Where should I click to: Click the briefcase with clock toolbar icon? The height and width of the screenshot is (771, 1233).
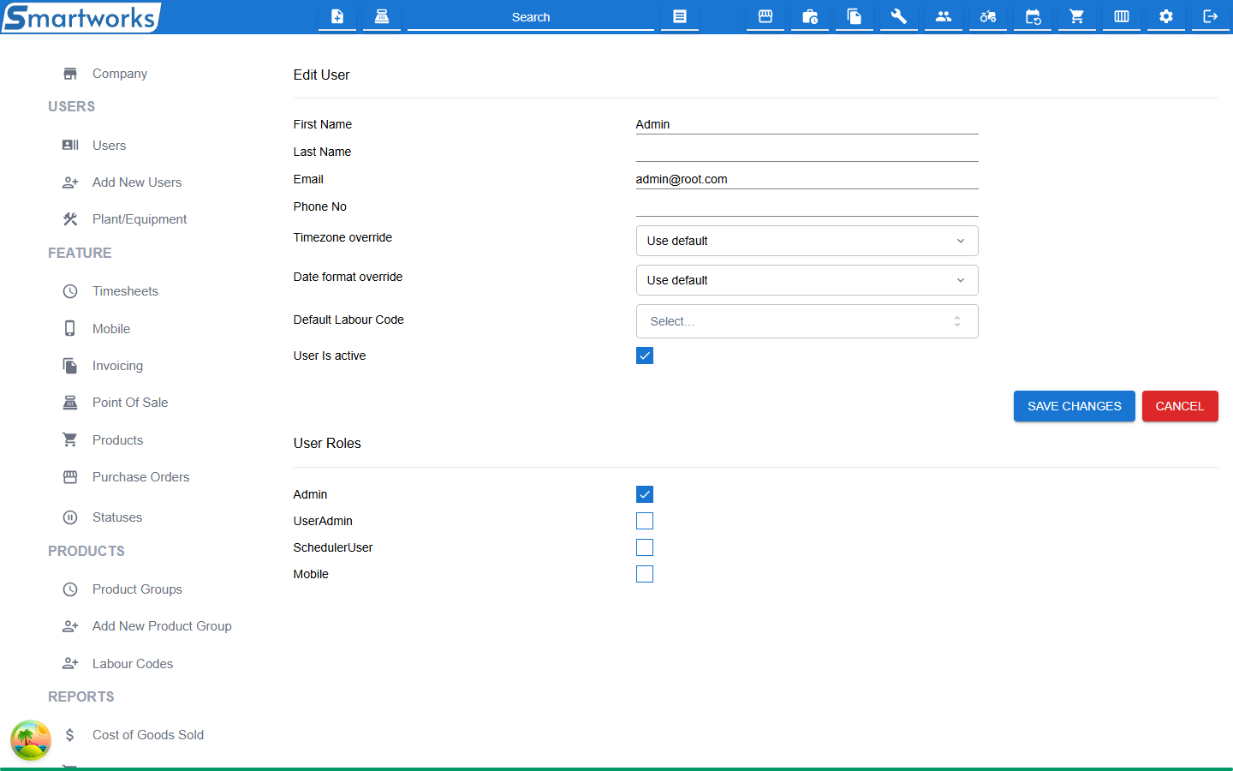[810, 16]
